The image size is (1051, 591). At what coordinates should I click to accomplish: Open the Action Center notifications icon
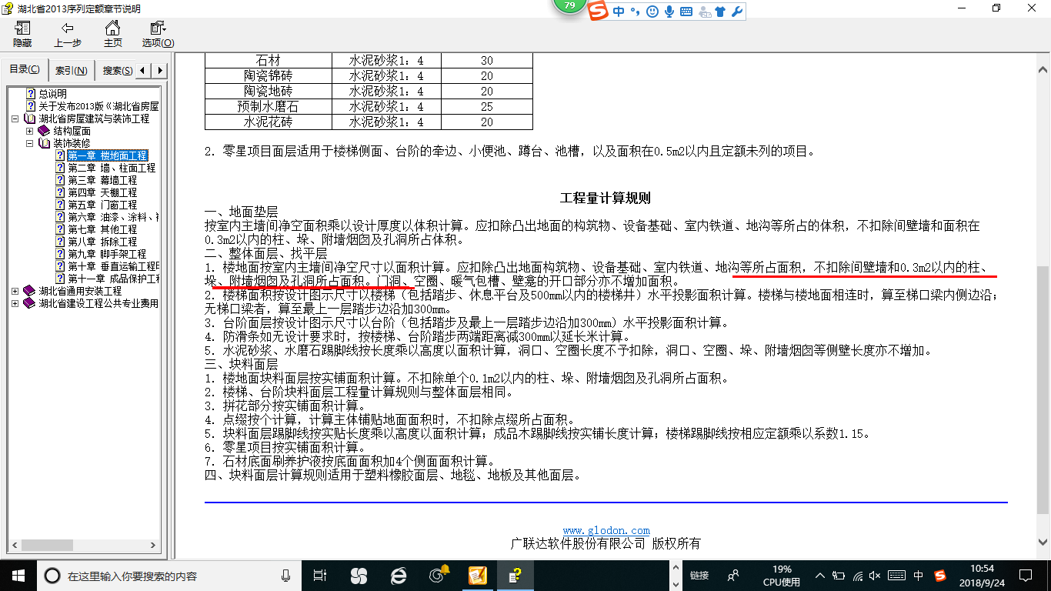1025,575
